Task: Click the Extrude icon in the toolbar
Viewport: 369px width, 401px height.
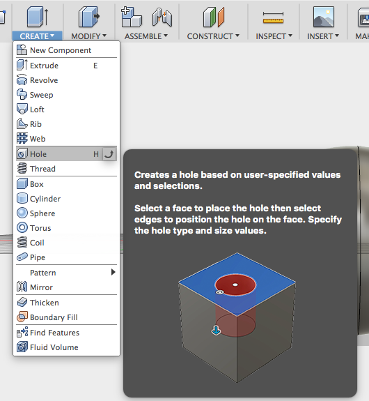Action: click(38, 17)
